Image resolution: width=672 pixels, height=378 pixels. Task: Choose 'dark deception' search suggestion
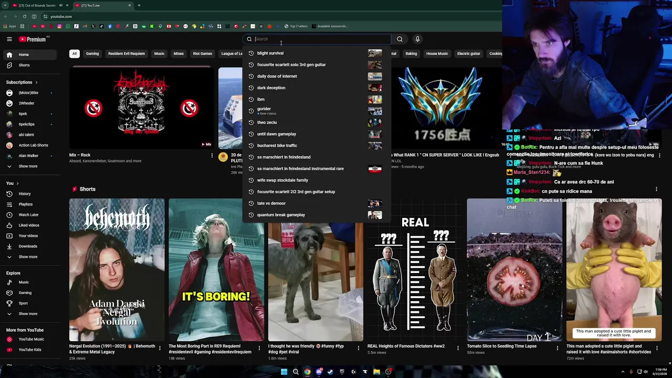[x=316, y=88]
